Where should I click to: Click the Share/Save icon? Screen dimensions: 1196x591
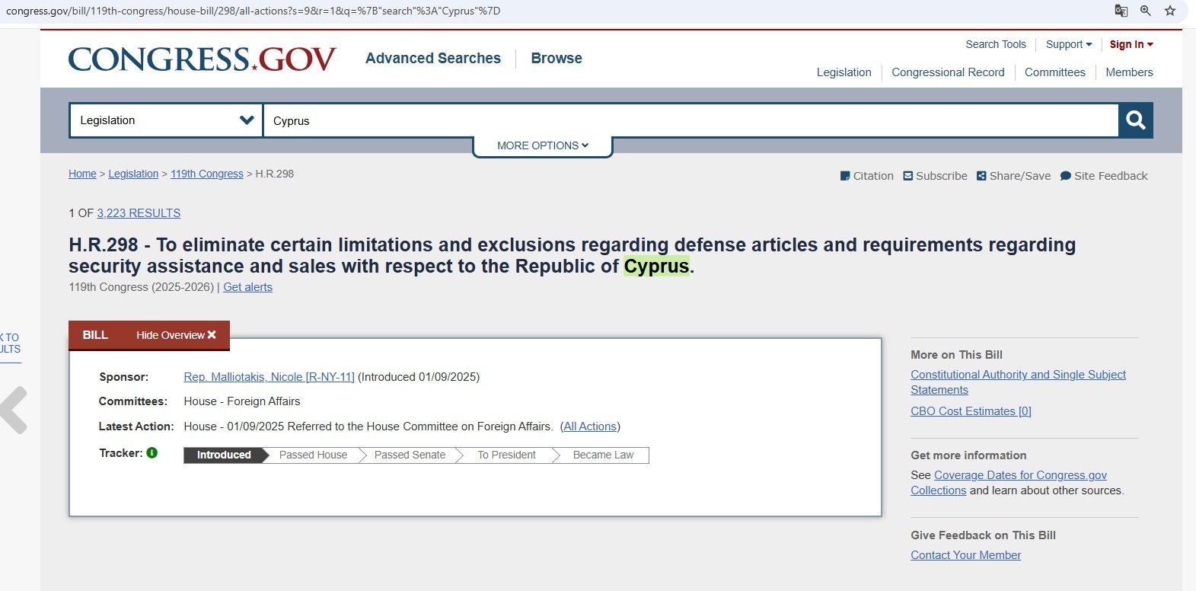click(981, 176)
